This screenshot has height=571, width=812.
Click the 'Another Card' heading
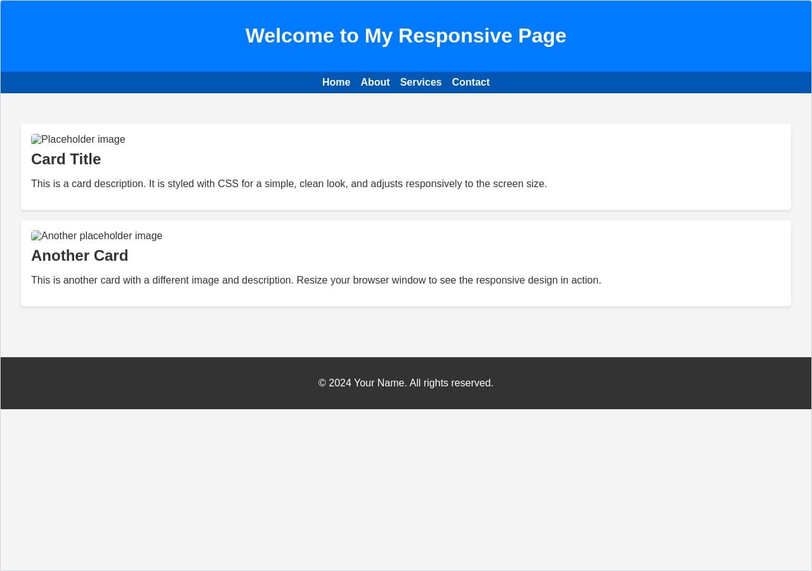pyautogui.click(x=79, y=255)
